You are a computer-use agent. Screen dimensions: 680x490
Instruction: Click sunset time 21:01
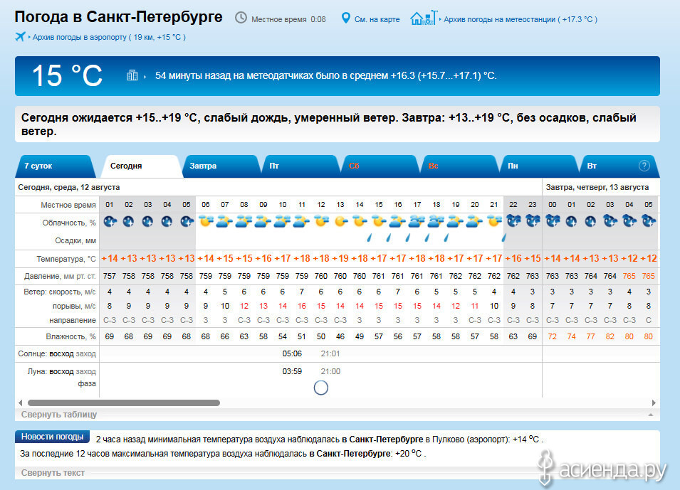pos(330,353)
